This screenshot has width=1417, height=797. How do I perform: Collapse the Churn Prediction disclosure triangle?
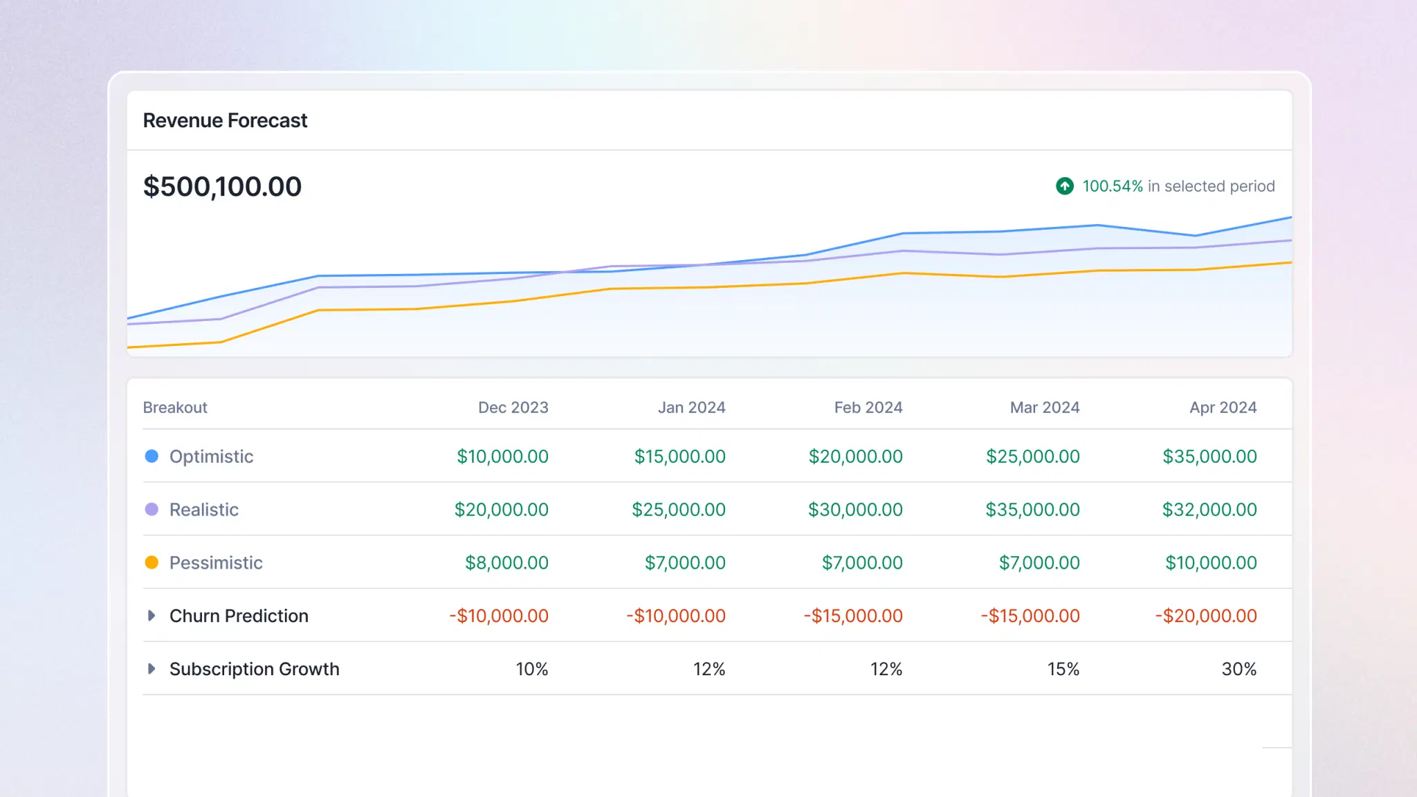coord(151,615)
